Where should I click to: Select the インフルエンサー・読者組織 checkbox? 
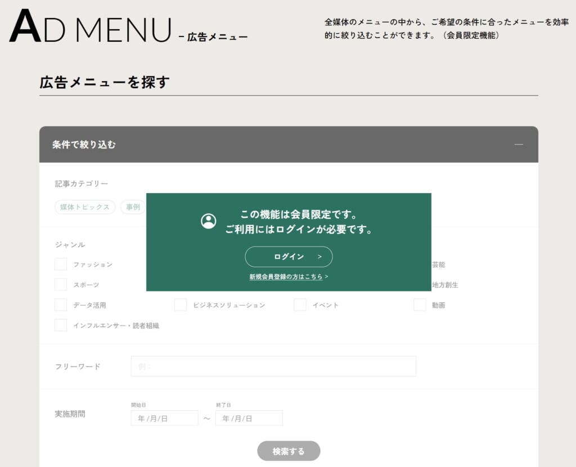point(61,325)
